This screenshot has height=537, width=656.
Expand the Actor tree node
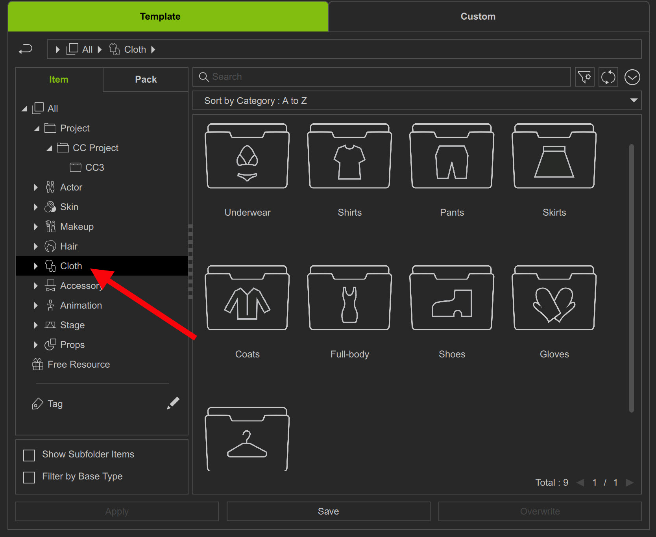pyautogui.click(x=35, y=187)
